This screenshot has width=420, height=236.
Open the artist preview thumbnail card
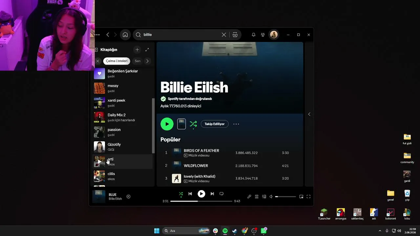181,124
